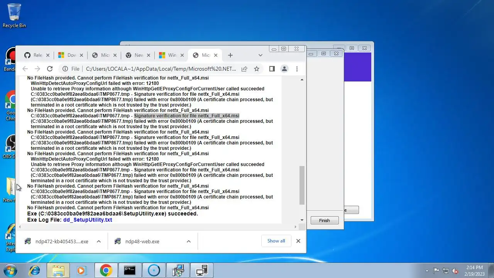Click Show desktop button
Image resolution: width=494 pixels, height=278 pixels.
point(491,270)
